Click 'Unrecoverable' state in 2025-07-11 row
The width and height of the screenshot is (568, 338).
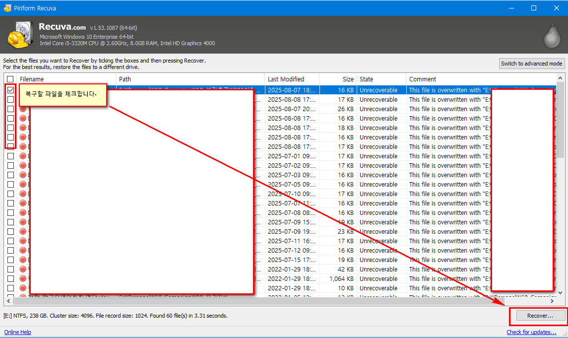[x=379, y=241]
